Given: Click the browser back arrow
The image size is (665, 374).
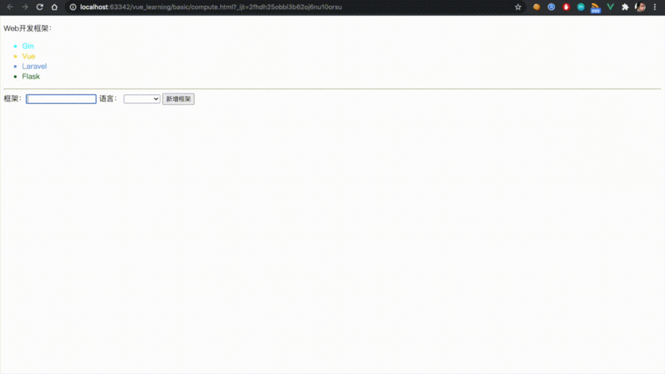Looking at the screenshot, I should [x=10, y=7].
